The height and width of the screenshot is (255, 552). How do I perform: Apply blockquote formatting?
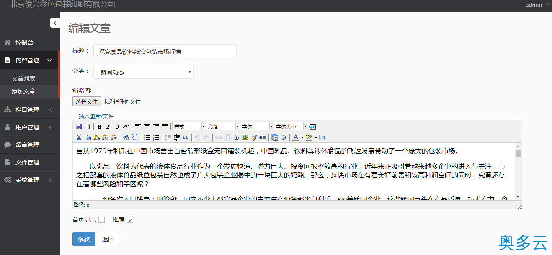(186, 137)
